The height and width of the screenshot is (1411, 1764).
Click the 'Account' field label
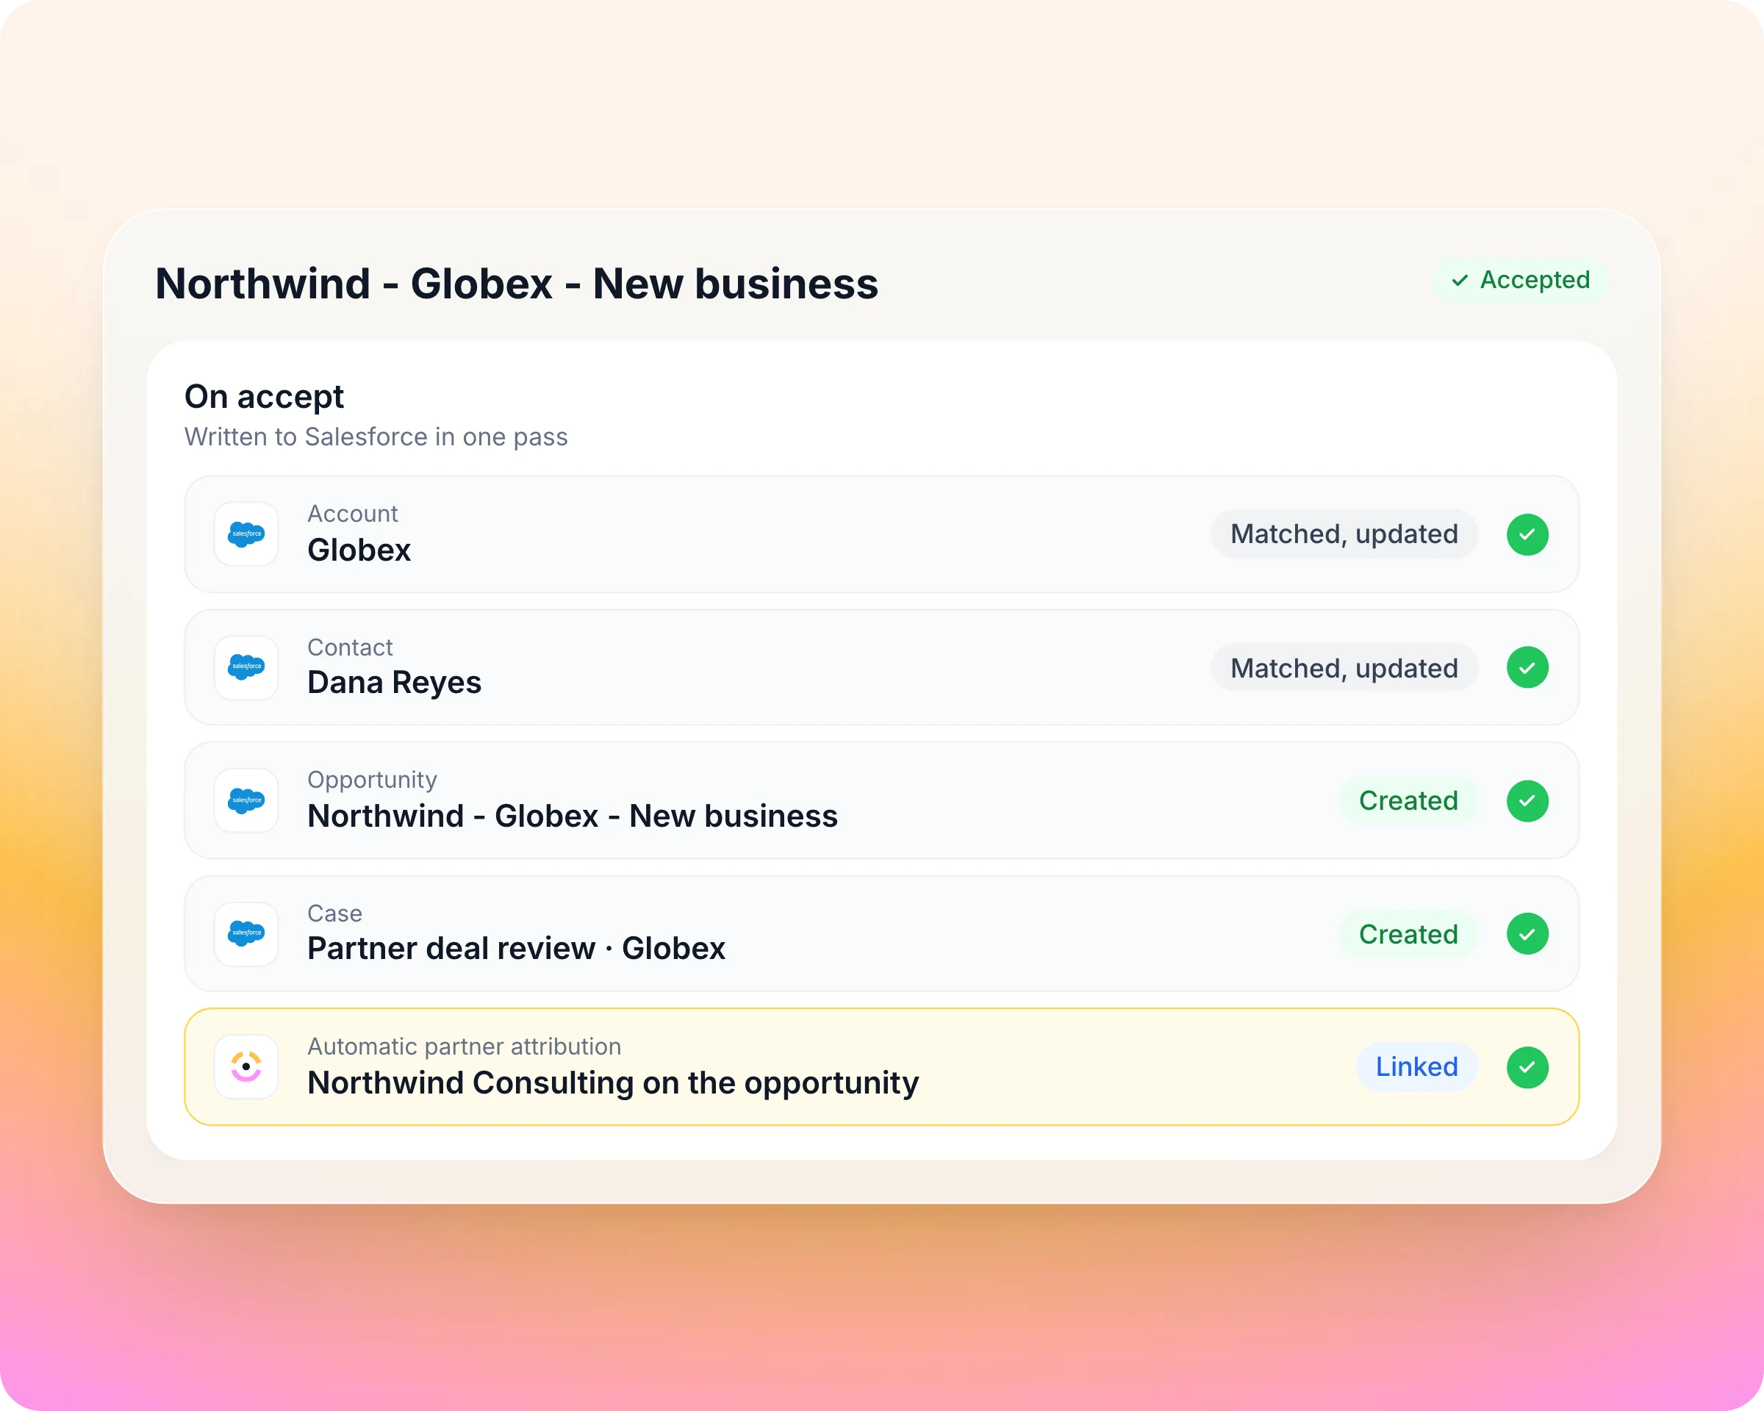click(353, 514)
